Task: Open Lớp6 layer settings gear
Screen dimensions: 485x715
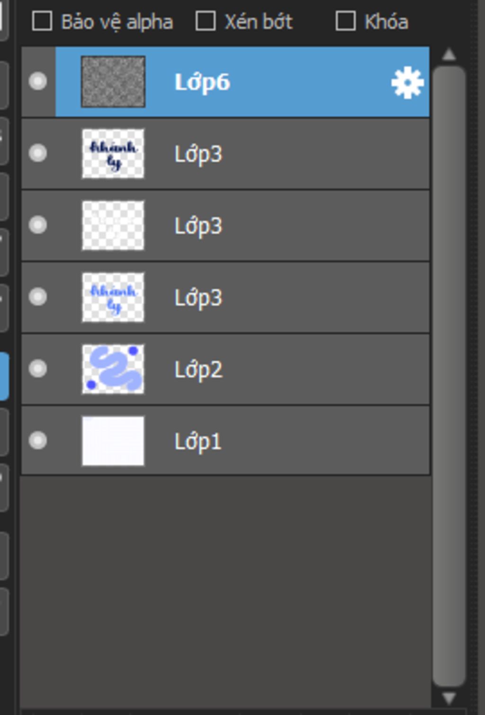Action: [x=407, y=83]
